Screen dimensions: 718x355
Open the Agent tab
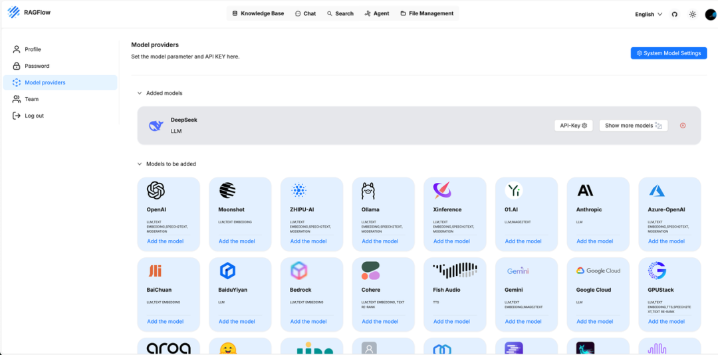(x=377, y=14)
